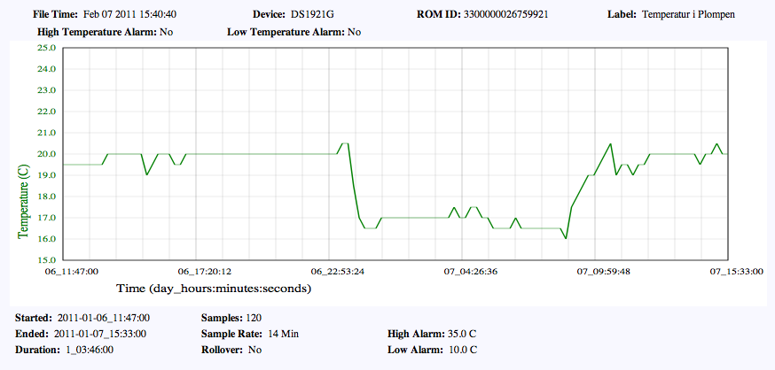Click the 15.0 y-axis tick label
The width and height of the screenshot is (775, 370).
(46, 261)
